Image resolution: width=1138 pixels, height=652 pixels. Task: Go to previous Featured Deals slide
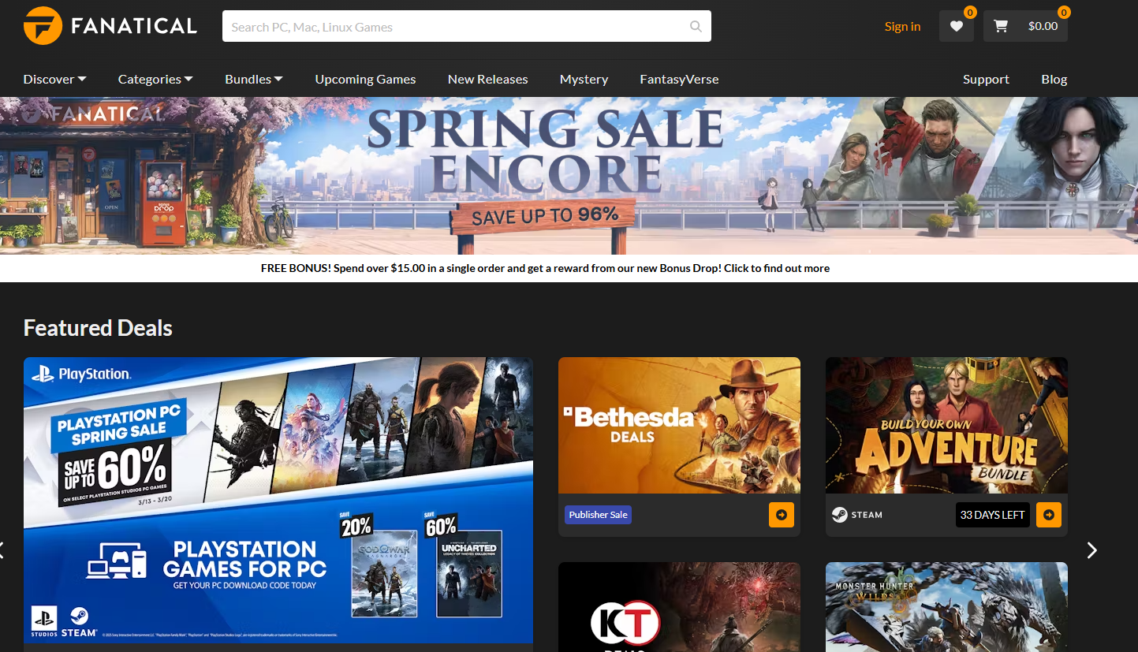click(x=2, y=550)
